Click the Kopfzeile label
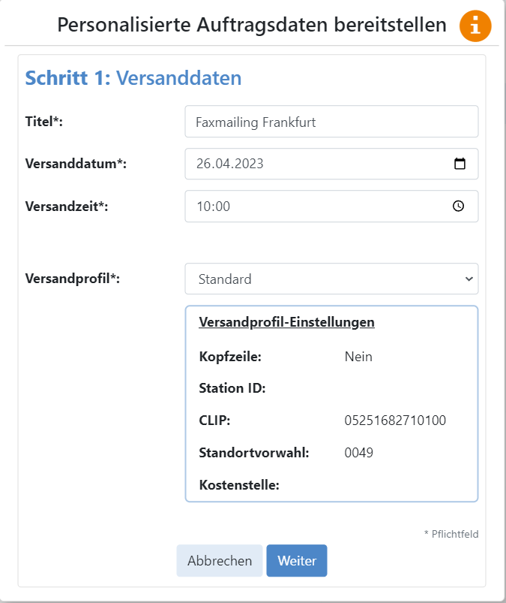506x603 pixels. [230, 357]
